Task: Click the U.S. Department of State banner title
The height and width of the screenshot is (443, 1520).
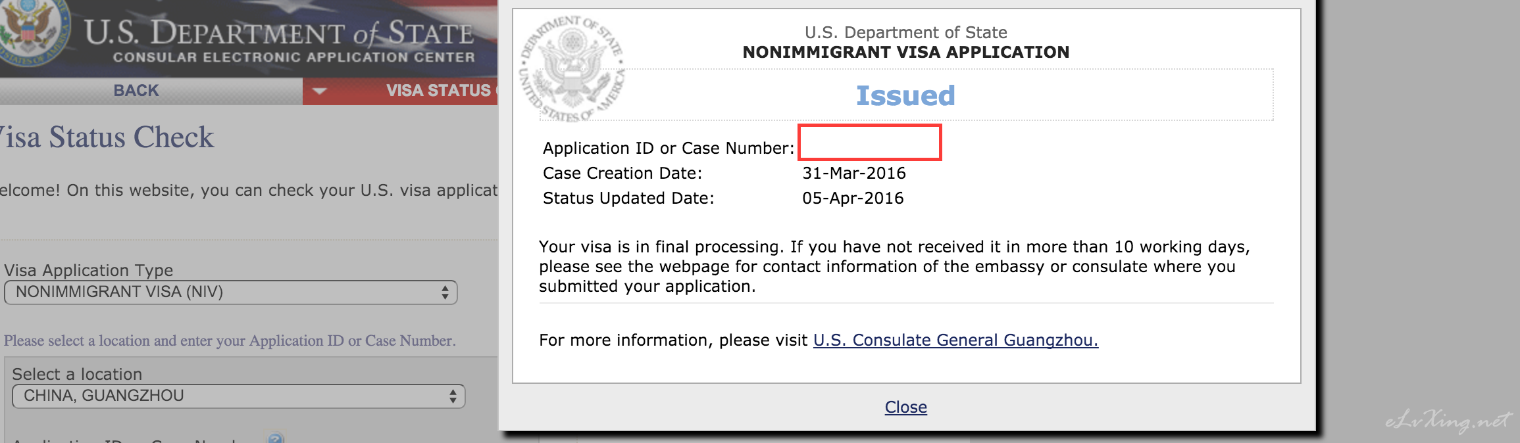Action: pyautogui.click(x=279, y=32)
